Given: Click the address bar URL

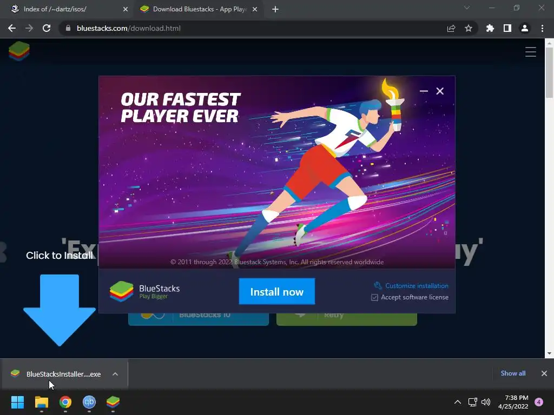Looking at the screenshot, I should 129,28.
